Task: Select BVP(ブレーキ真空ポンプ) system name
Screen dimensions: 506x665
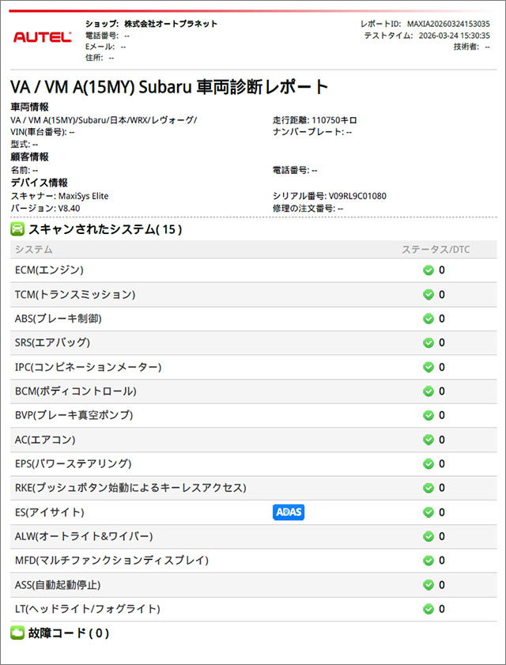Action: click(x=74, y=415)
